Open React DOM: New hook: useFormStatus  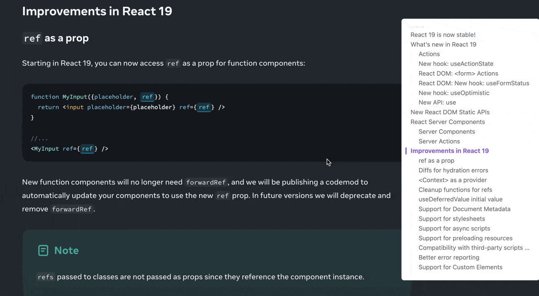coord(474,83)
